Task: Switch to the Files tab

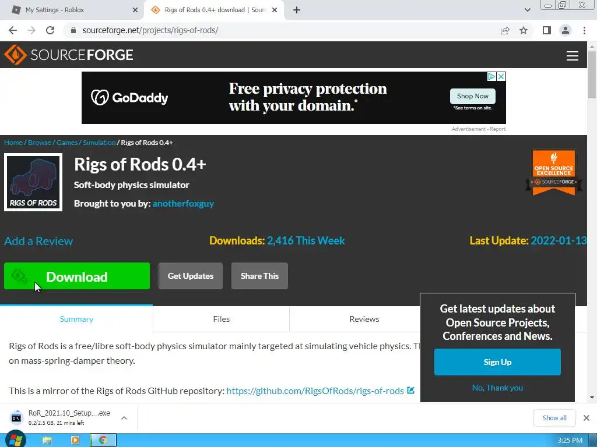Action: pos(221,320)
